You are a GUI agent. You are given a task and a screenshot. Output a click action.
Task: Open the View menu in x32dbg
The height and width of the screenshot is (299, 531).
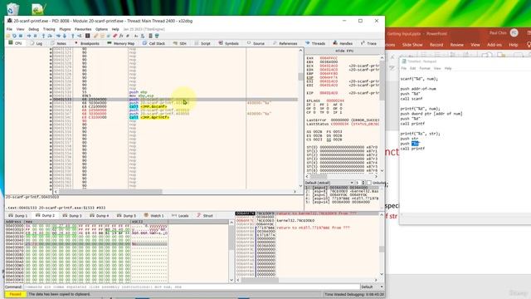click(20, 29)
